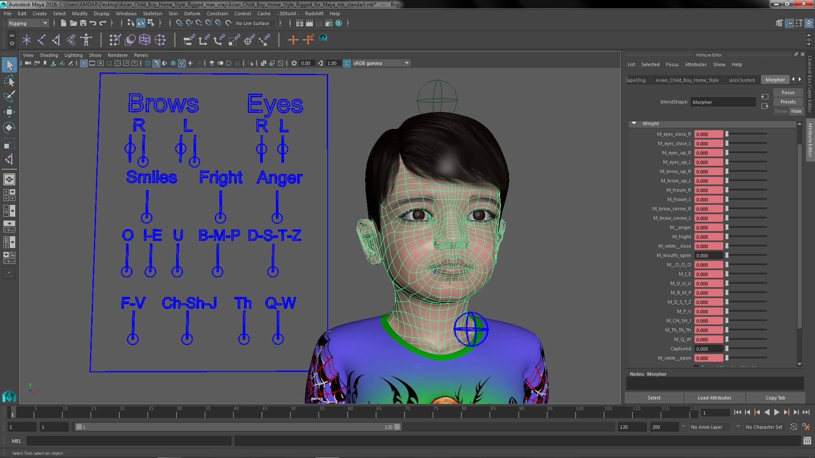Click the Copy Tab button

(775, 398)
